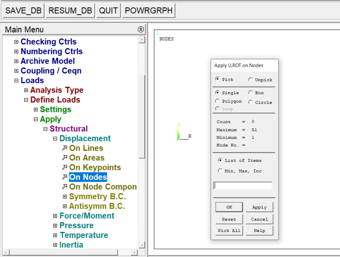Expand Numbering Ctrls tree node
The width and height of the screenshot is (340, 257).
click(x=16, y=52)
